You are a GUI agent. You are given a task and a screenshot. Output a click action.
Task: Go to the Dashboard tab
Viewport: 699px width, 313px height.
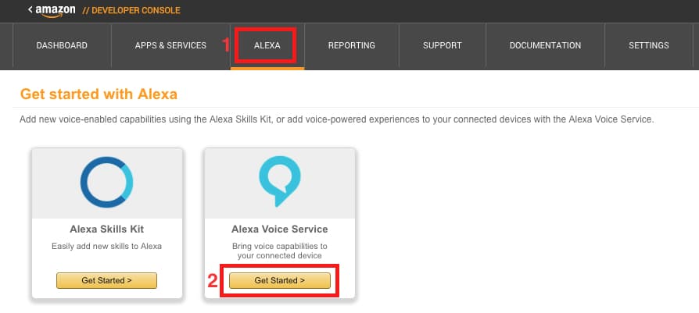[62, 45]
